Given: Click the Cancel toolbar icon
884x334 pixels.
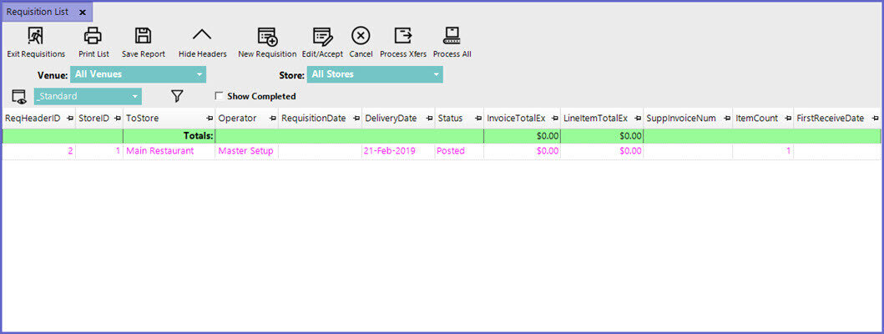Looking at the screenshot, I should tap(361, 36).
